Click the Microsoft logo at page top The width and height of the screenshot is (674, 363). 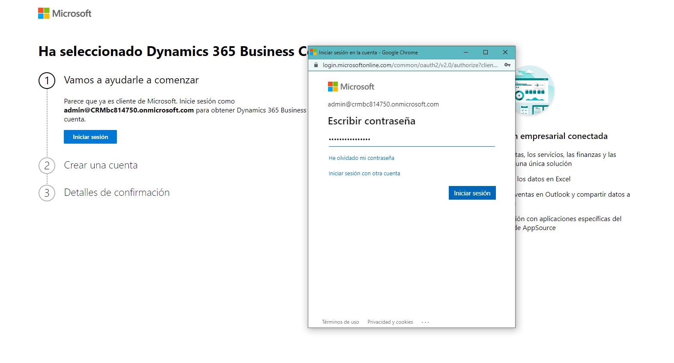[x=65, y=13]
